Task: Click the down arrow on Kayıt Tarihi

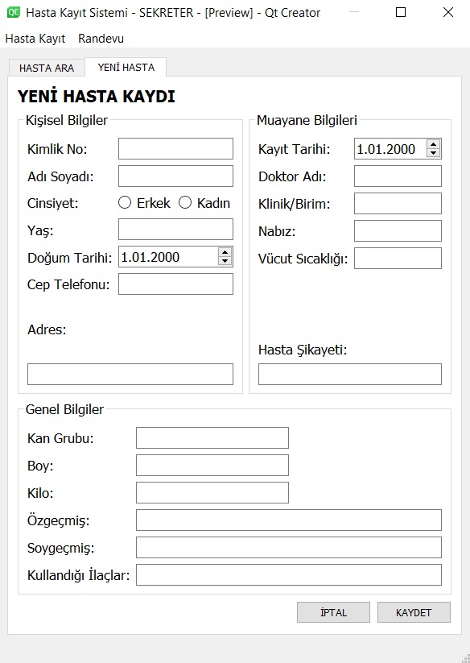Action: [x=435, y=154]
